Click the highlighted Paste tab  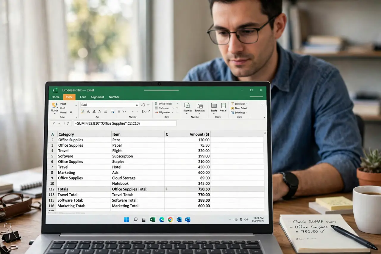point(69,97)
